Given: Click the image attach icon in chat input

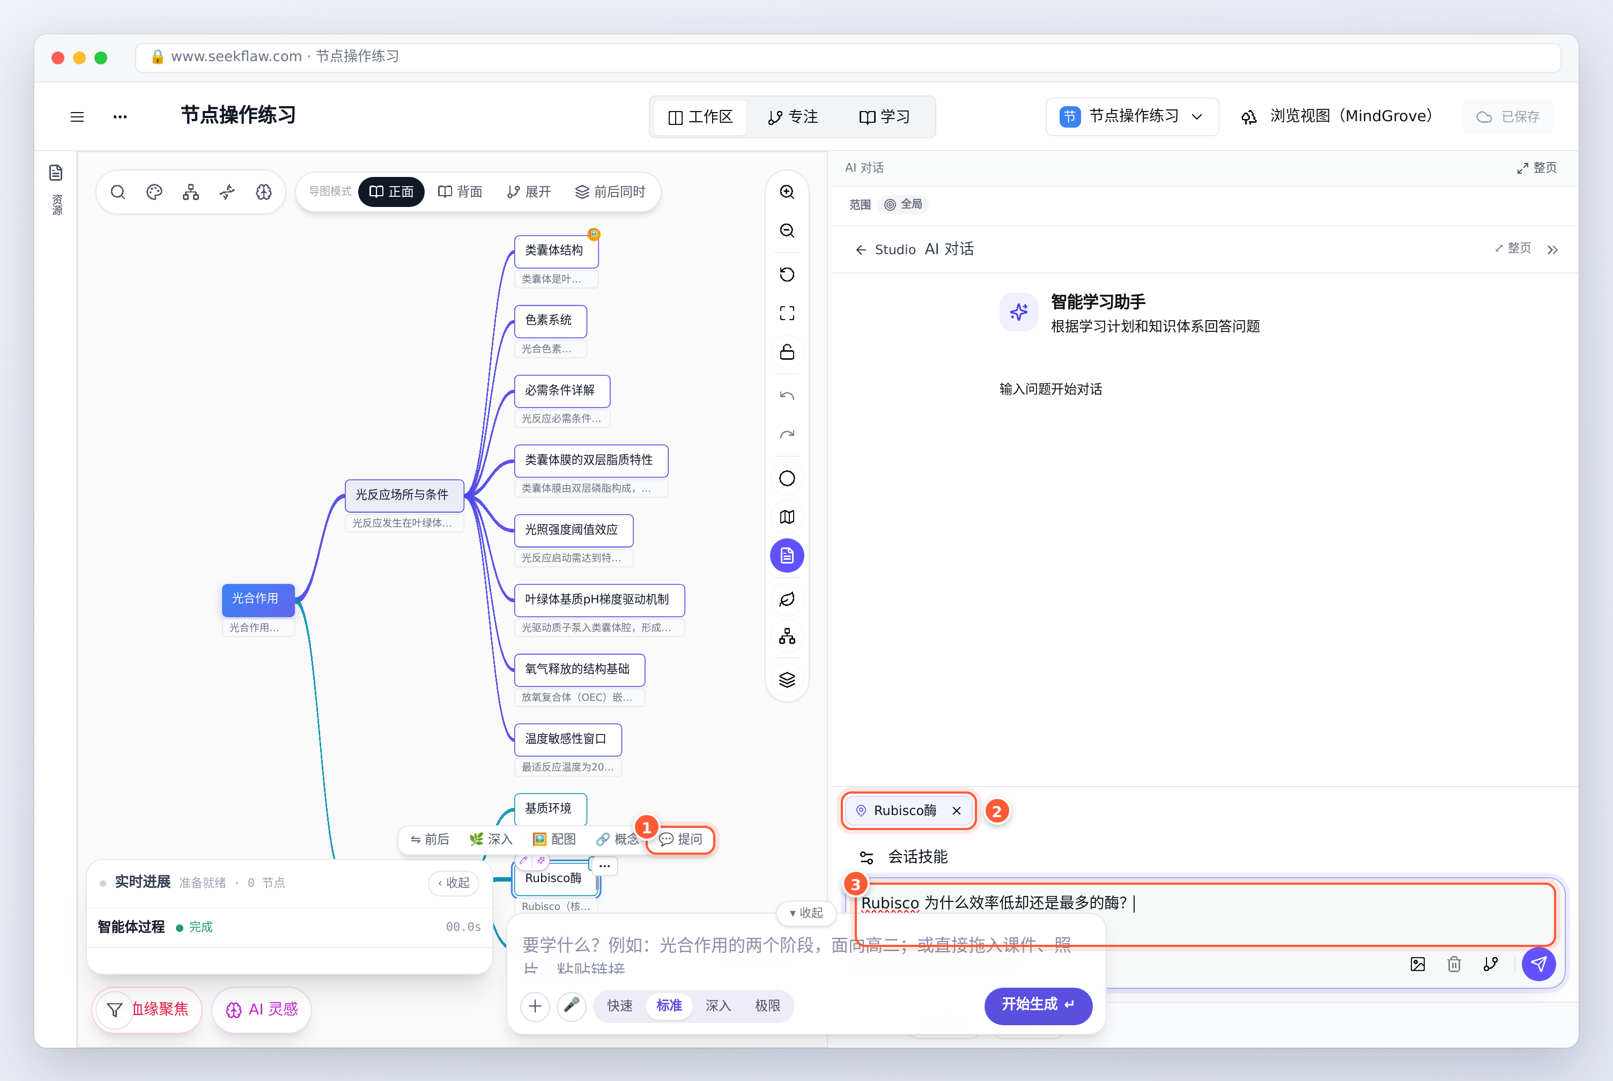Looking at the screenshot, I should pos(1418,964).
